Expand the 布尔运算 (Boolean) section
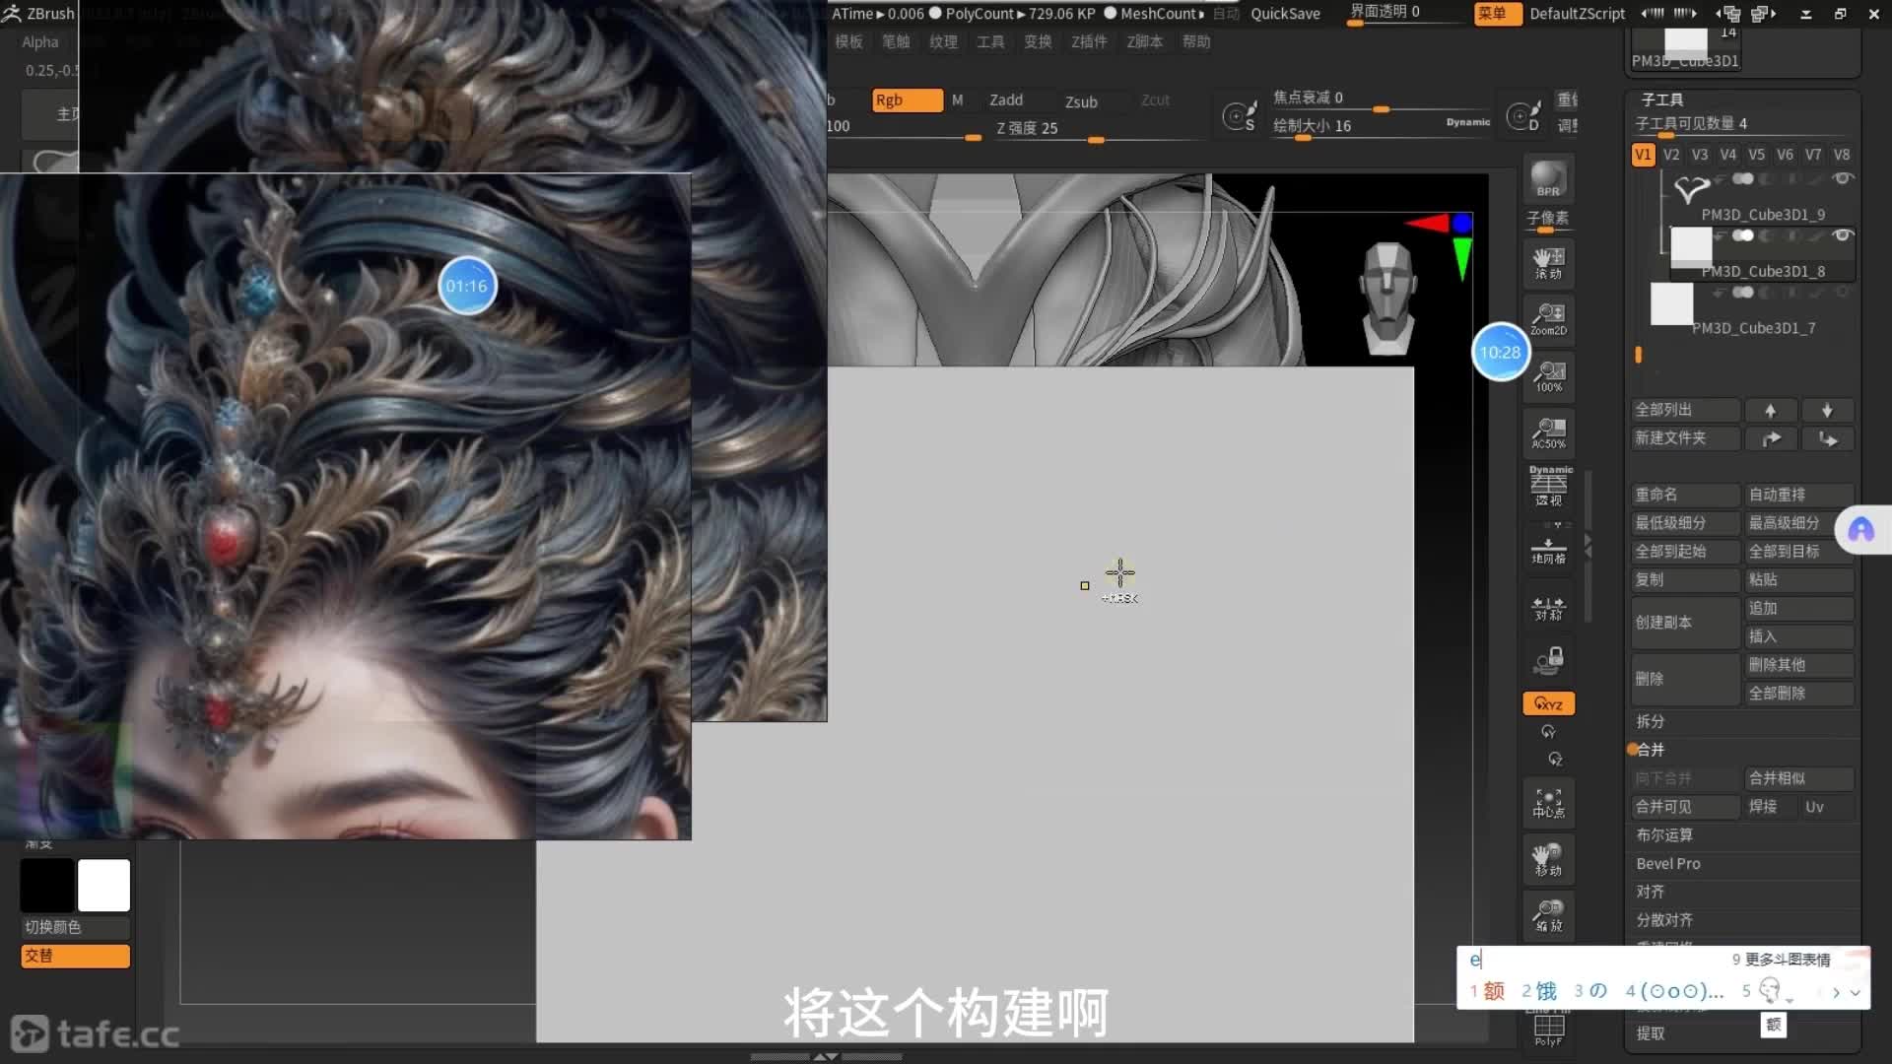Screen dimensions: 1892x1064 1664,834
